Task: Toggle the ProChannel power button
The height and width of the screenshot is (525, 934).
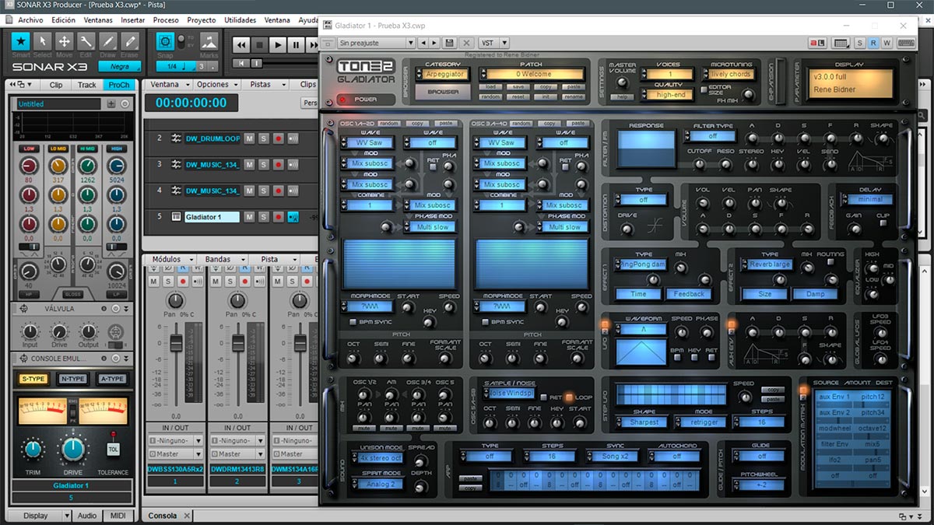Action: tap(125, 103)
